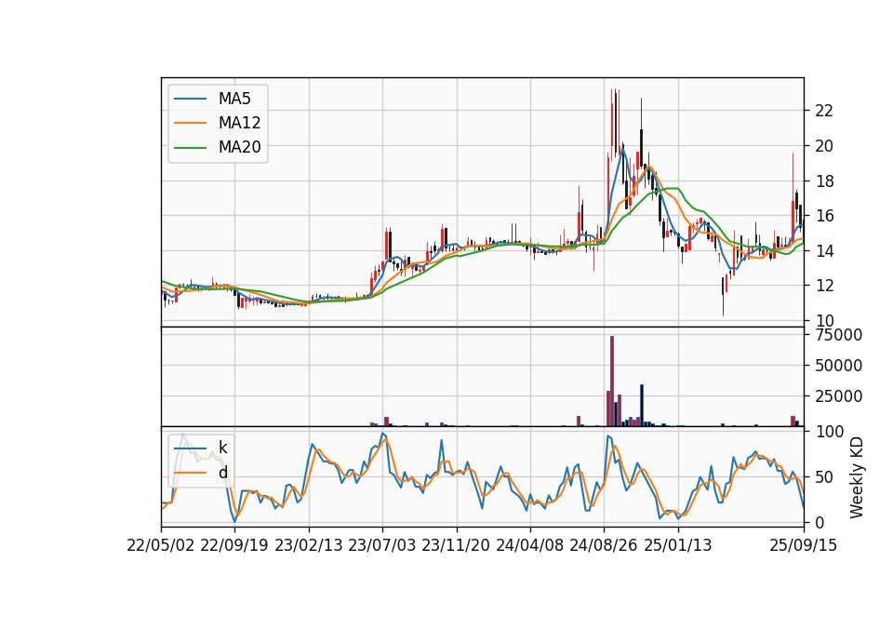Select the 22/05/02 date tick label
893x642 pixels.
[x=161, y=545]
